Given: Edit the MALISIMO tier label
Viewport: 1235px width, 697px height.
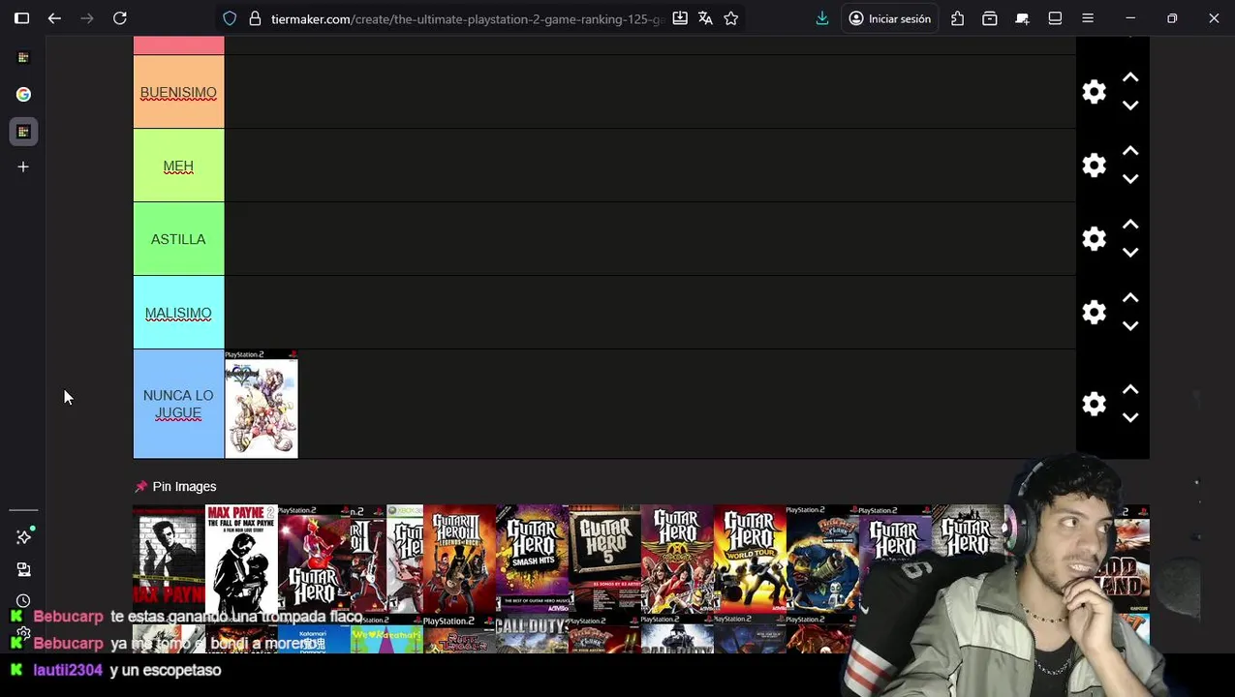Looking at the screenshot, I should tap(178, 314).
